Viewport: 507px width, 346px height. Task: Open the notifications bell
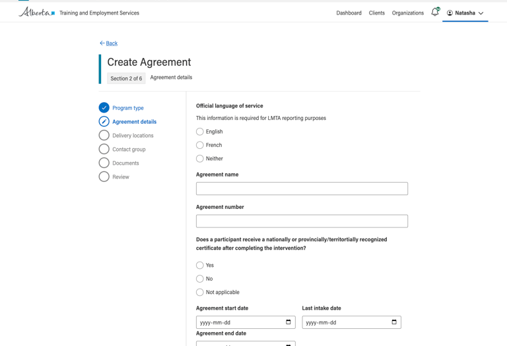tap(434, 12)
